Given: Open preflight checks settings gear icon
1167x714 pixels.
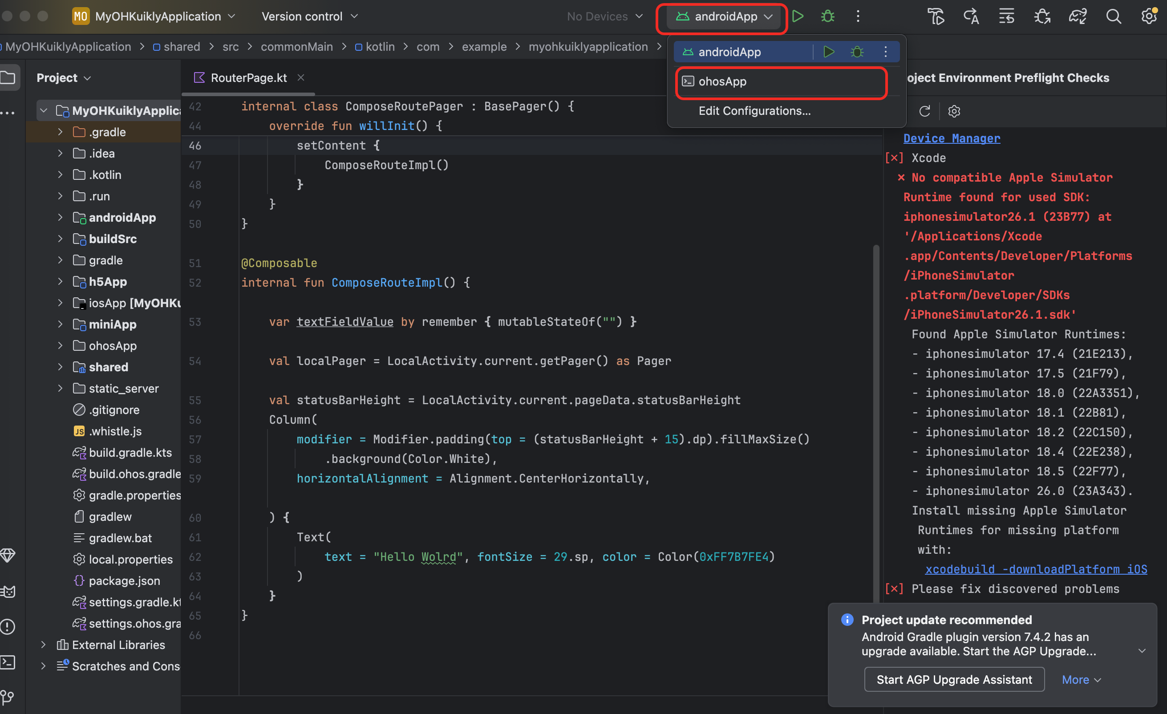Looking at the screenshot, I should tap(954, 111).
